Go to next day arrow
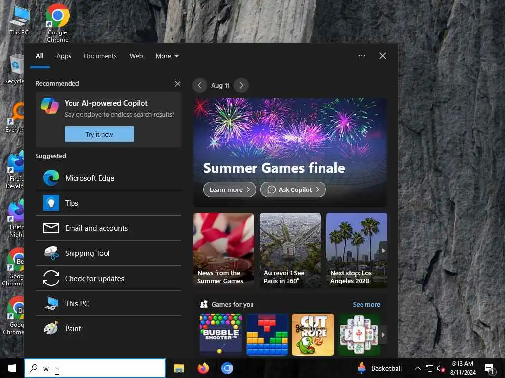Screen dimensions: 505x378 coord(241,85)
